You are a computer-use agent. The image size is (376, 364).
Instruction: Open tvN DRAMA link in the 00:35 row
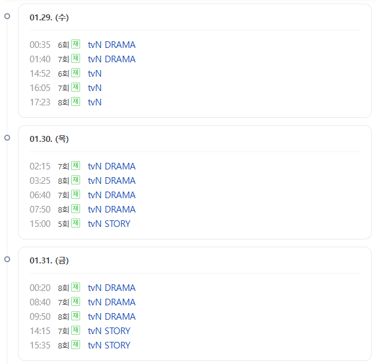(x=112, y=45)
